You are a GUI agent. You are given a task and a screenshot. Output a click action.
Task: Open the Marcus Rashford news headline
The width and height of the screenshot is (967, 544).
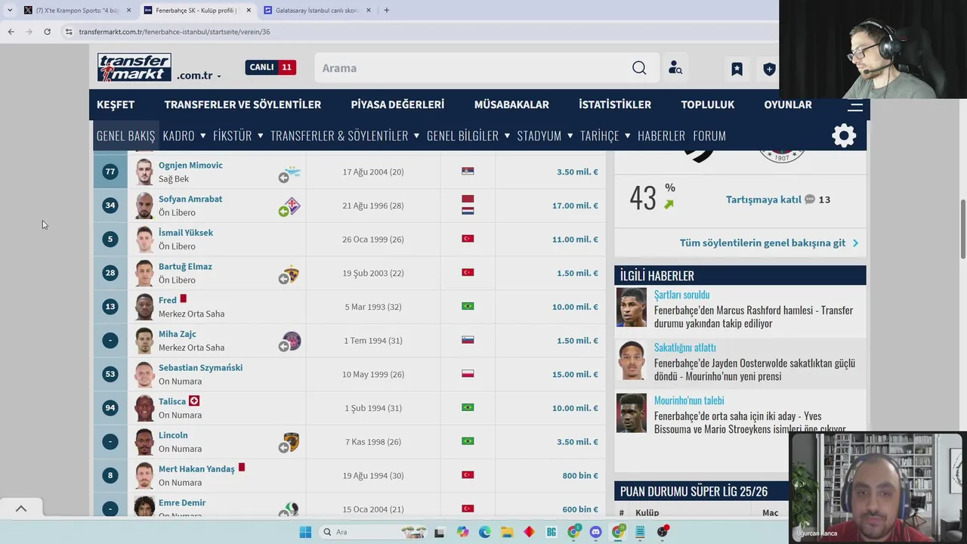(x=753, y=317)
